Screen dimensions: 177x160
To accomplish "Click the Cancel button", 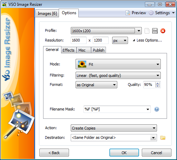I will coord(157,153).
